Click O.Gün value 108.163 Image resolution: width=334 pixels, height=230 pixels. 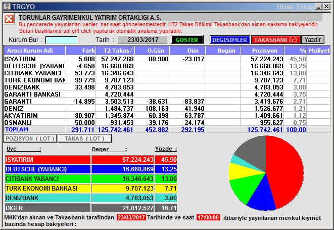point(157,108)
